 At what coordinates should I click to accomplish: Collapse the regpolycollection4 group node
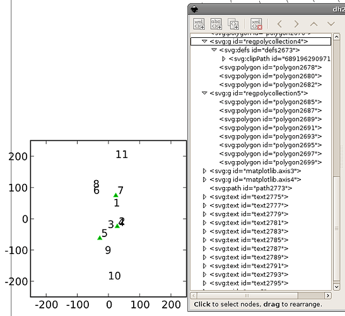(204, 41)
